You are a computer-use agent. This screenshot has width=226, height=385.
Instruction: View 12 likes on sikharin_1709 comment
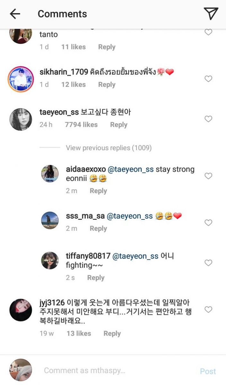(x=74, y=85)
